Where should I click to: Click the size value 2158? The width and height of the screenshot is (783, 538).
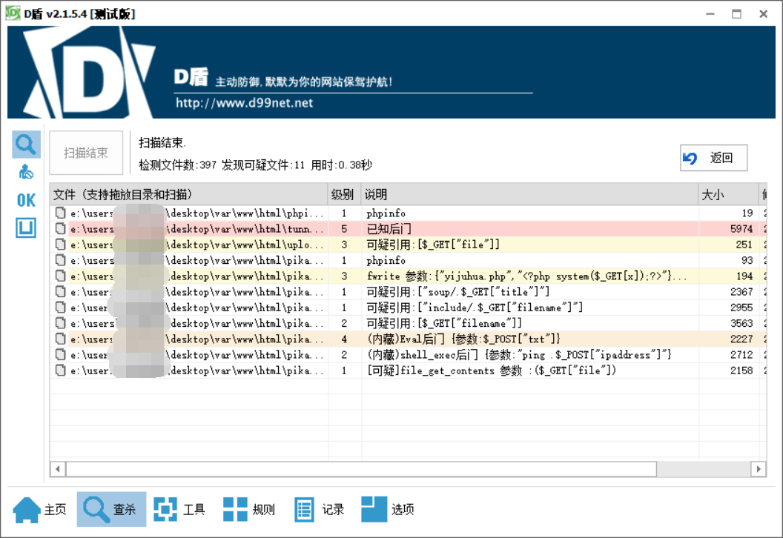pyautogui.click(x=741, y=371)
